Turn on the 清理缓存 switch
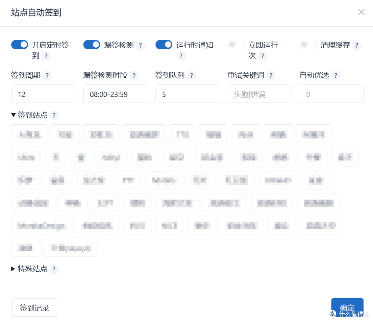Image resolution: width=373 pixels, height=322 pixels. [x=308, y=45]
